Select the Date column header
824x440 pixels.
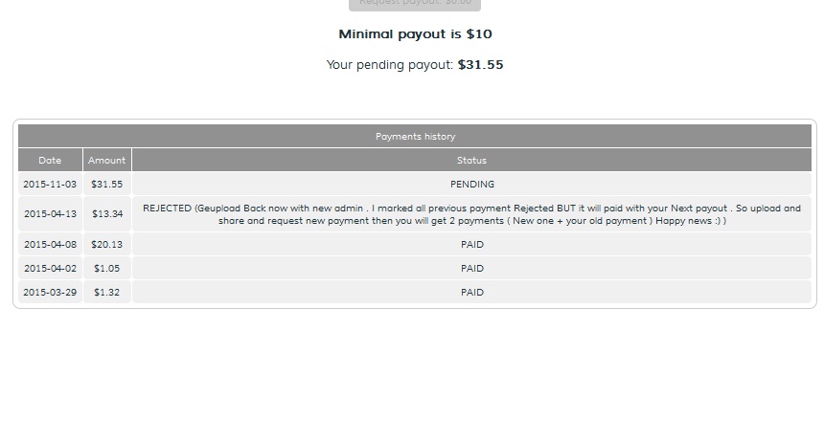pos(50,160)
